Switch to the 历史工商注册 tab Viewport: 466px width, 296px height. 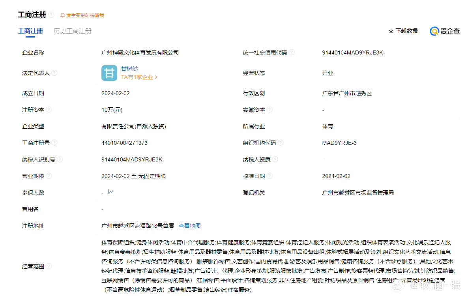coord(72,31)
